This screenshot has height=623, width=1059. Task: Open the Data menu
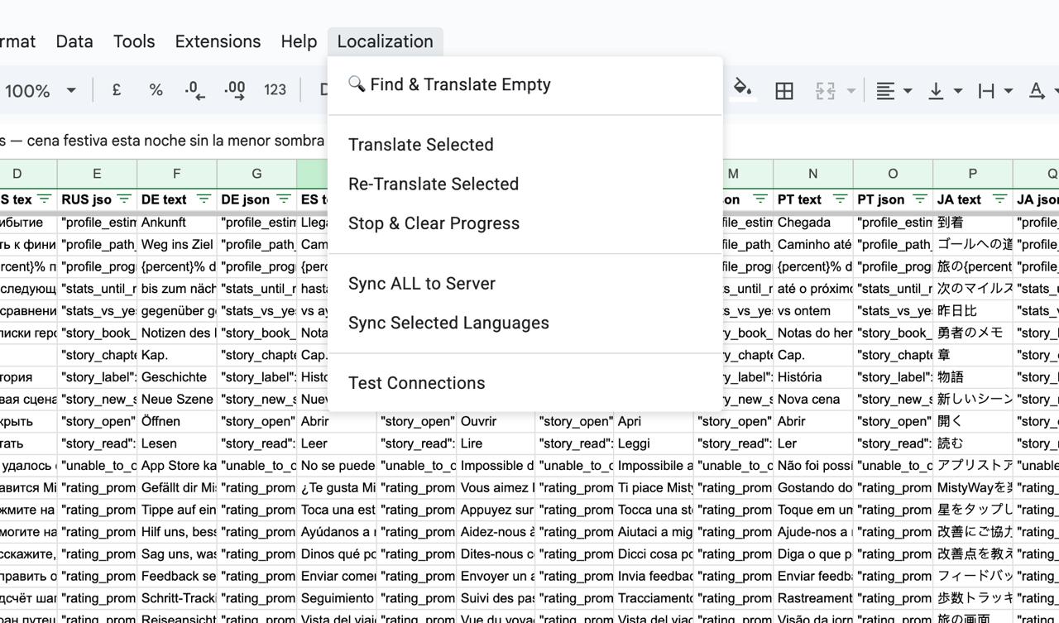(x=74, y=41)
